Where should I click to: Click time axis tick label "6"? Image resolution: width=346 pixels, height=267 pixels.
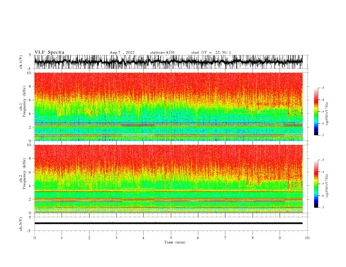pos(198,238)
